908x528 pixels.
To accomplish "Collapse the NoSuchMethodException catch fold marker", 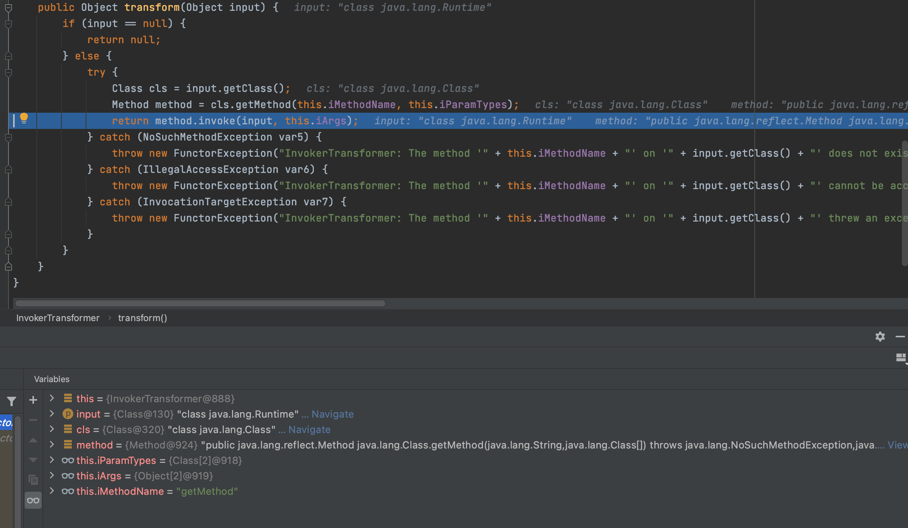I will [8, 137].
